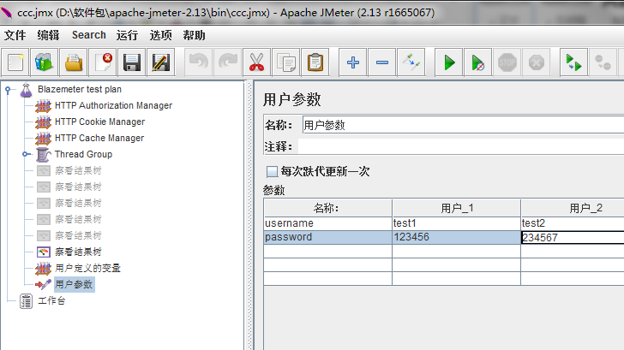Start test without pauses icon
Image resolution: width=624 pixels, height=350 pixels.
(x=478, y=62)
